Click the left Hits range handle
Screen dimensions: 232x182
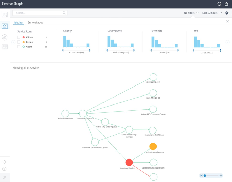[x=194, y=51]
